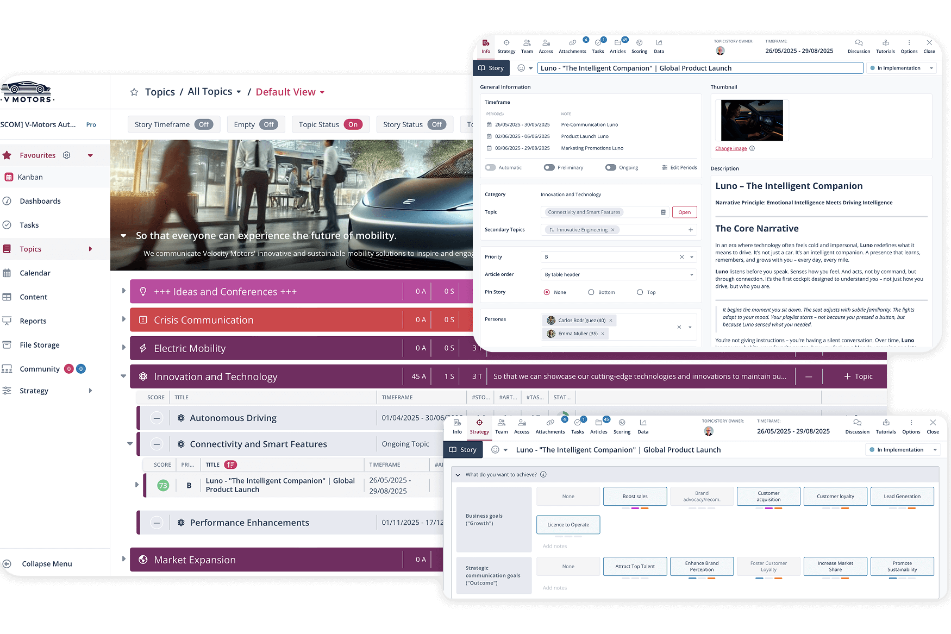The image size is (951, 634).
Task: Click info icon next to Change image
Action: click(x=752, y=148)
